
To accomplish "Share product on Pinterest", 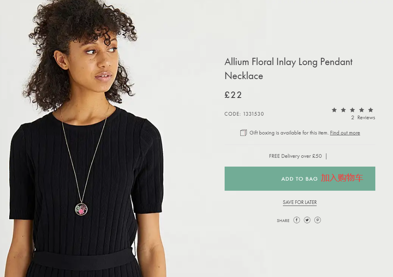I will click(x=317, y=220).
